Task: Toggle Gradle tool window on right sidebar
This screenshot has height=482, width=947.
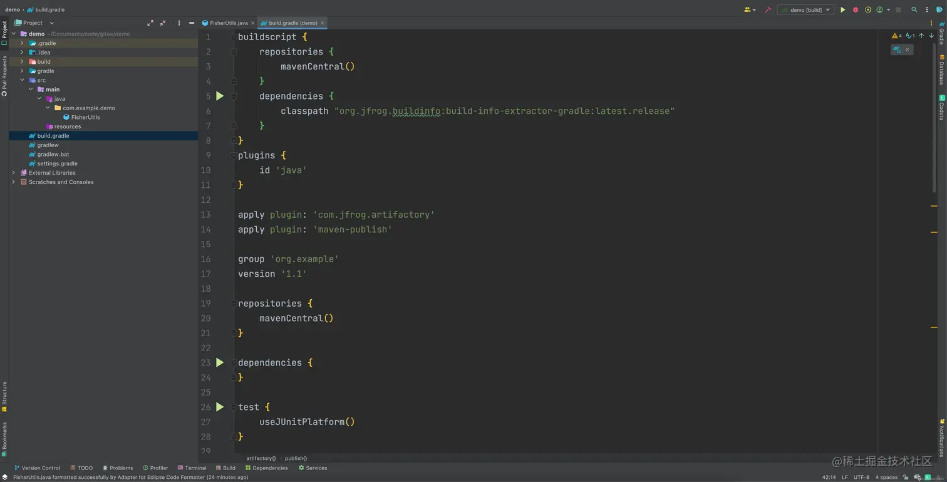Action: point(942,33)
